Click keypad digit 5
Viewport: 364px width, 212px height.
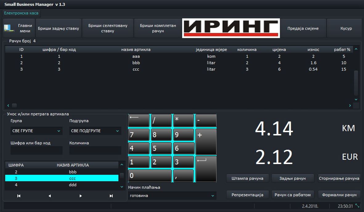[x=161, y=148]
